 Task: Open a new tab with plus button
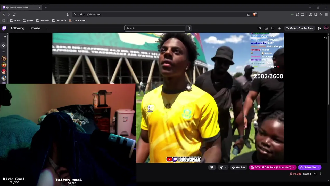46,7
